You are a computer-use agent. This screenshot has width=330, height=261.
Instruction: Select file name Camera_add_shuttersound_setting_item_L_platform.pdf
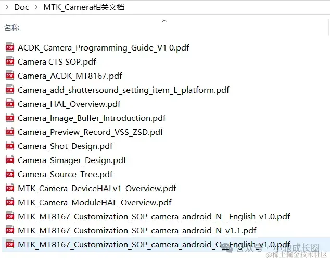(123, 90)
